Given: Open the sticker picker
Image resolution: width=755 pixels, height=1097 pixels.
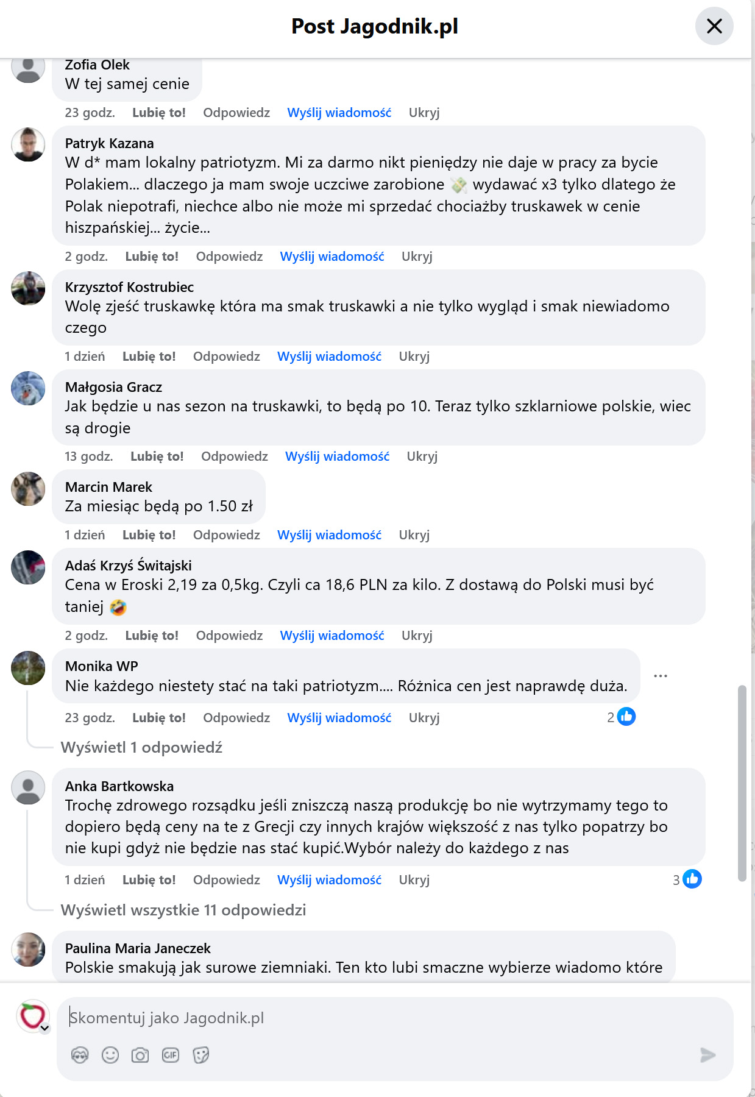Looking at the screenshot, I should [x=200, y=1055].
